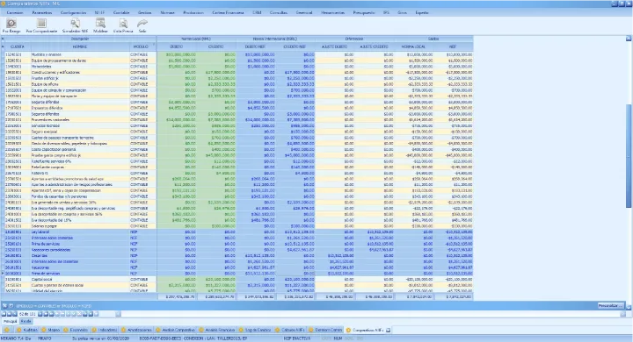Toggle the filter enabled checkbox
This screenshot has width=633, height=342.
[x=11, y=306]
